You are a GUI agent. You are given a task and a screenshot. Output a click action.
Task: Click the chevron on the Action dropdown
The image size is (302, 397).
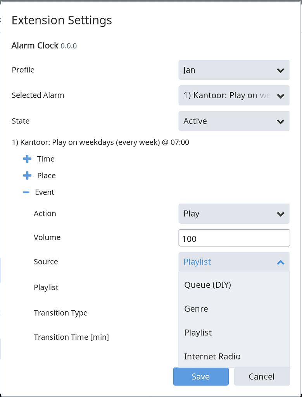click(x=280, y=214)
